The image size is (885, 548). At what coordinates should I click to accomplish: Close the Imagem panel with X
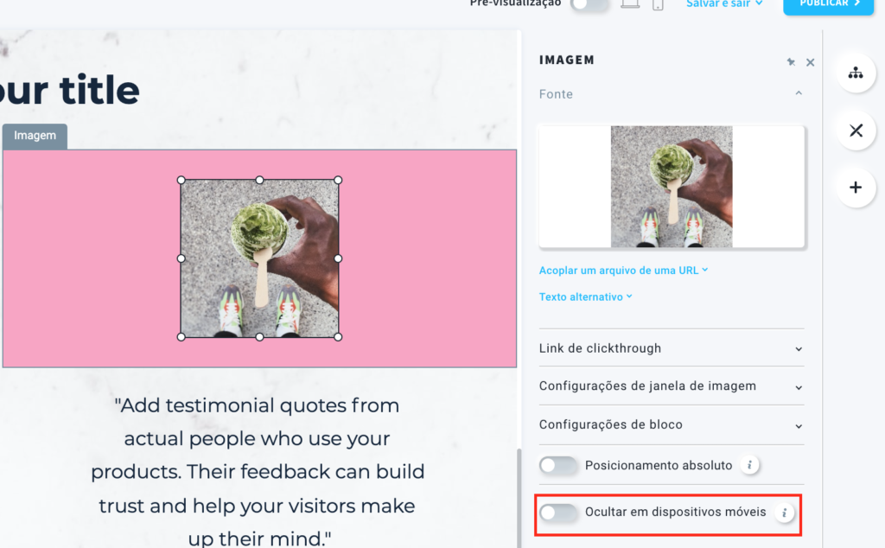tap(811, 62)
